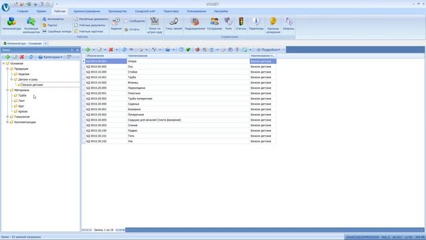Switch to the Главная ribbon tab

[23, 11]
